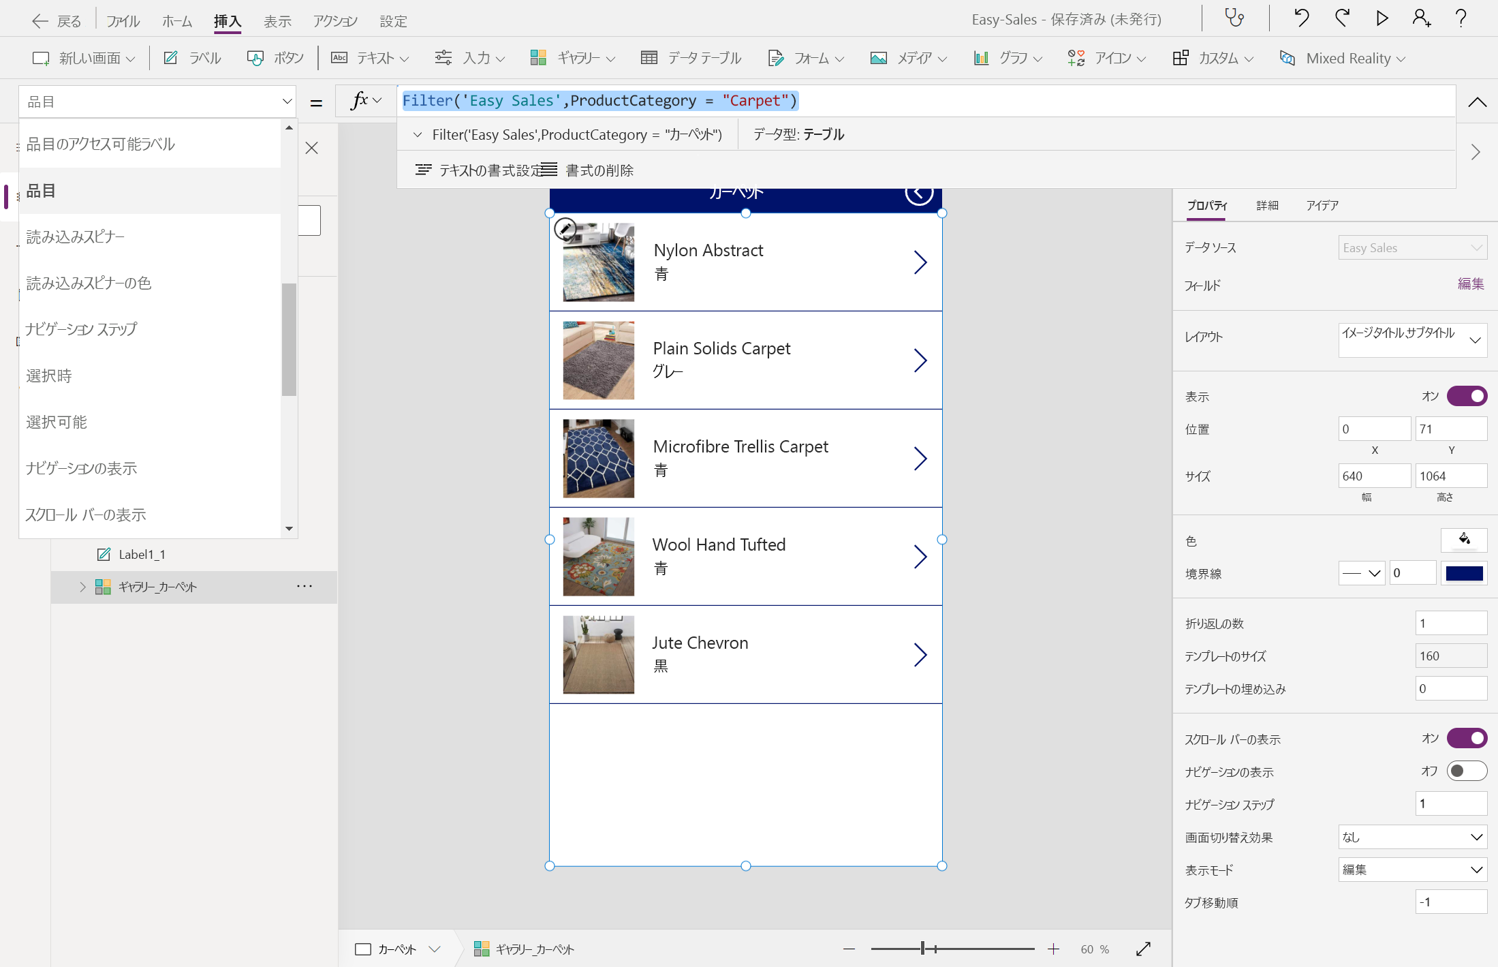Image resolution: width=1498 pixels, height=967 pixels.
Task: Click the 編集 link for fields
Action: tap(1470, 283)
